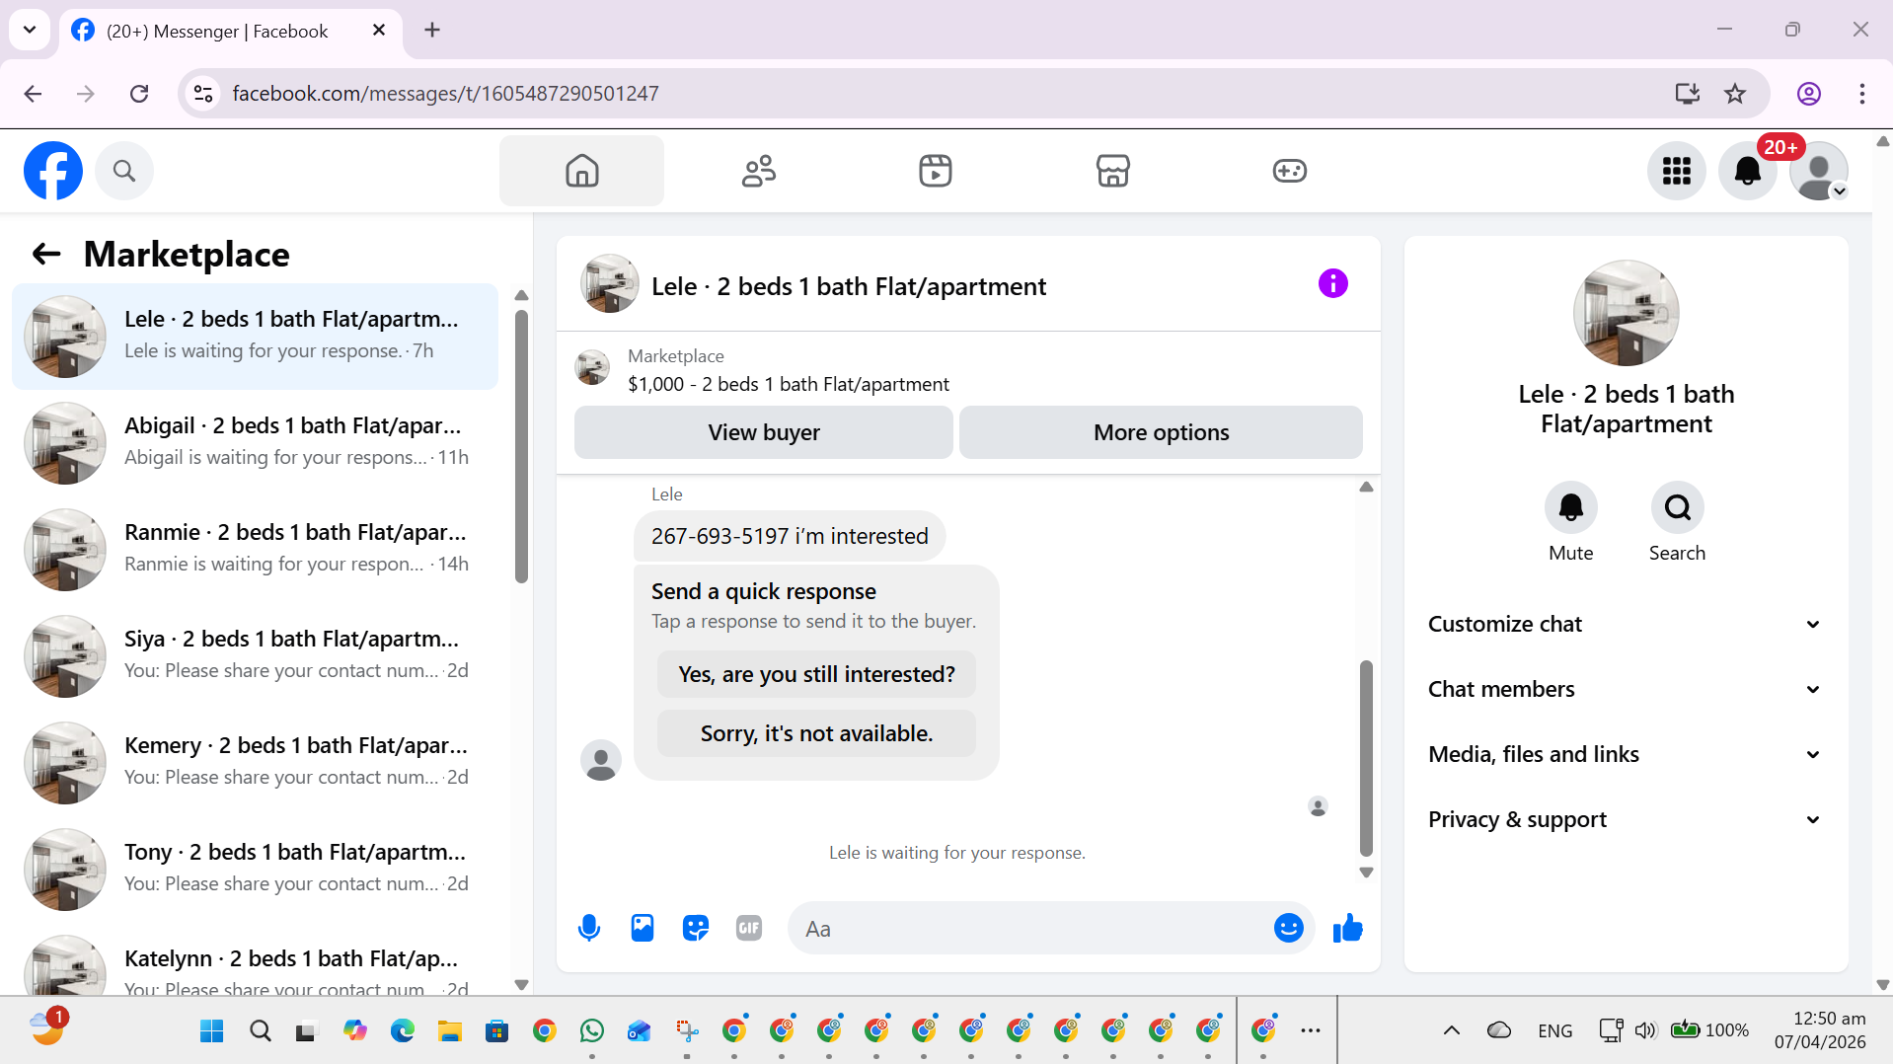Screen dimensions: 1893x1064
Task: Go to the Home feed tab
Action: [x=581, y=171]
